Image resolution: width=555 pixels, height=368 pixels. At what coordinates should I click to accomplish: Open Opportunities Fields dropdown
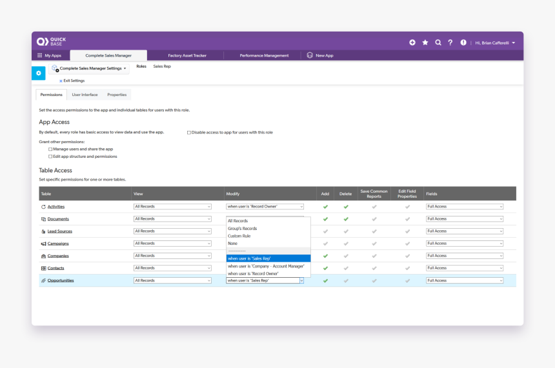point(465,280)
